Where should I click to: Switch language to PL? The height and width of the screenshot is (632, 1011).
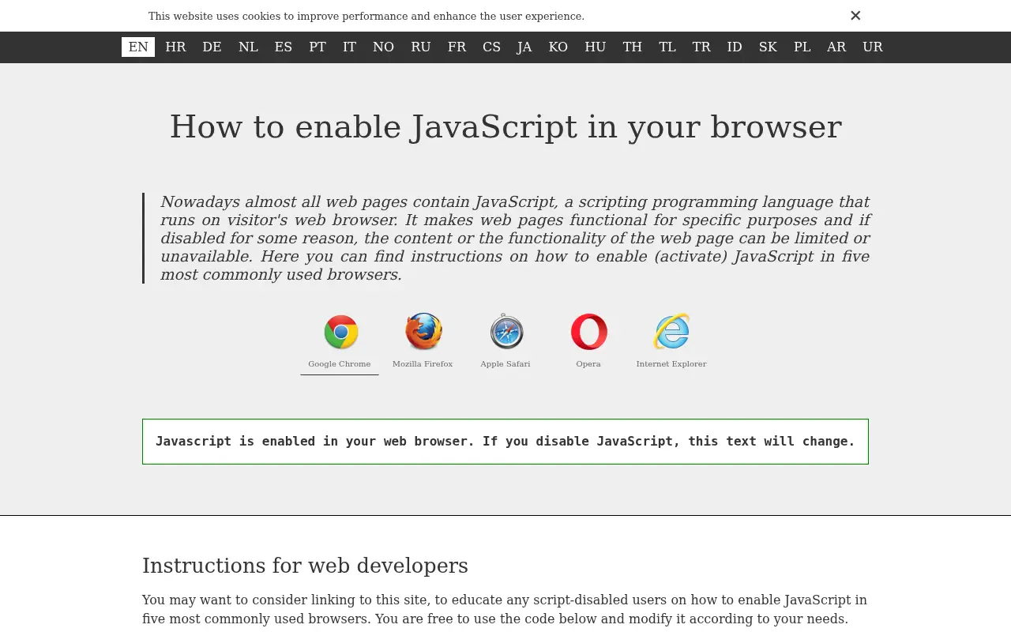802,47
